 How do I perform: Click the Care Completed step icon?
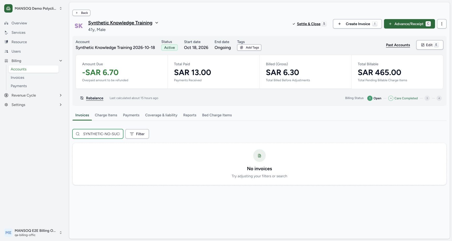pyautogui.click(x=391, y=98)
